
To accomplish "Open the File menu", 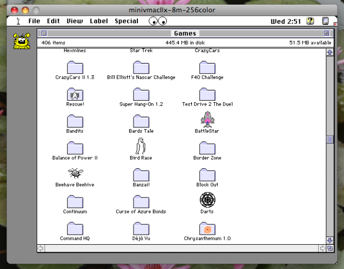I will tap(34, 21).
